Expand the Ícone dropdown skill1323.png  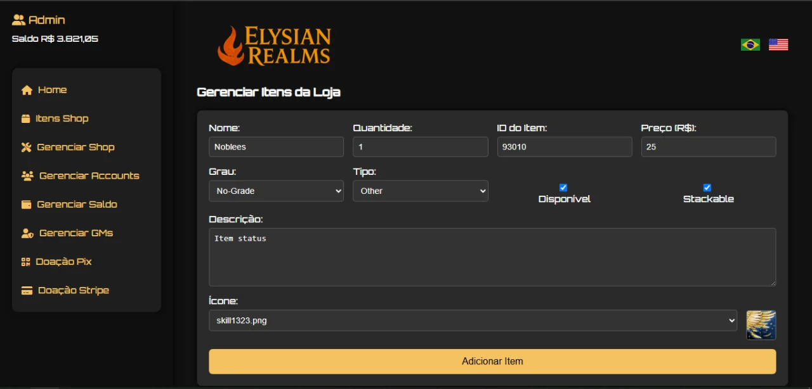click(x=473, y=321)
